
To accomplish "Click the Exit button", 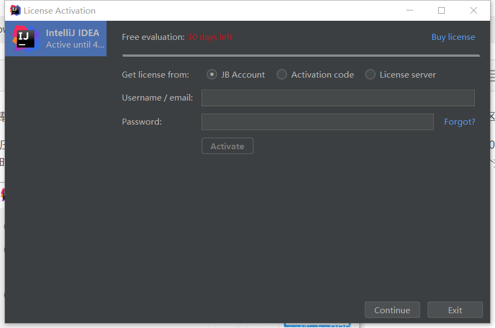I will coord(455,310).
